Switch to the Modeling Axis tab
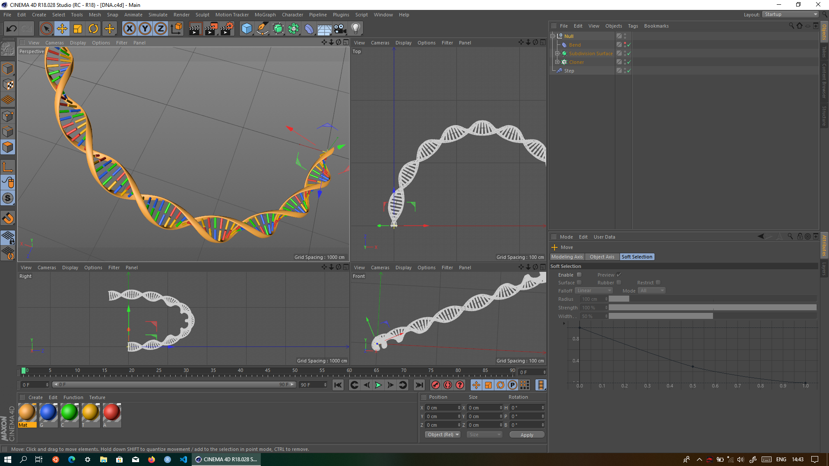829x466 pixels. tap(567, 257)
